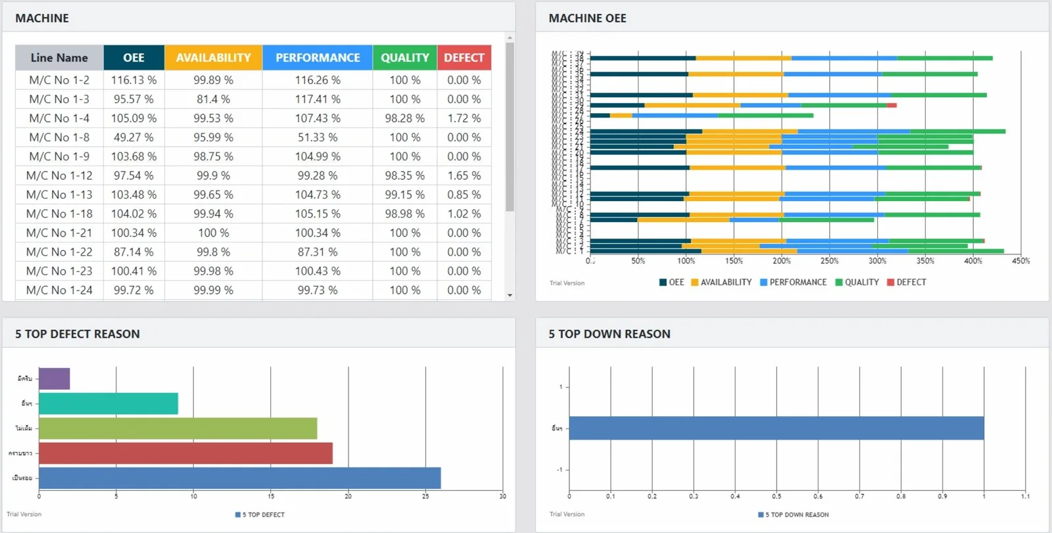Select the M/C No 1-8 row name
The height and width of the screenshot is (533, 1052).
coord(59,137)
